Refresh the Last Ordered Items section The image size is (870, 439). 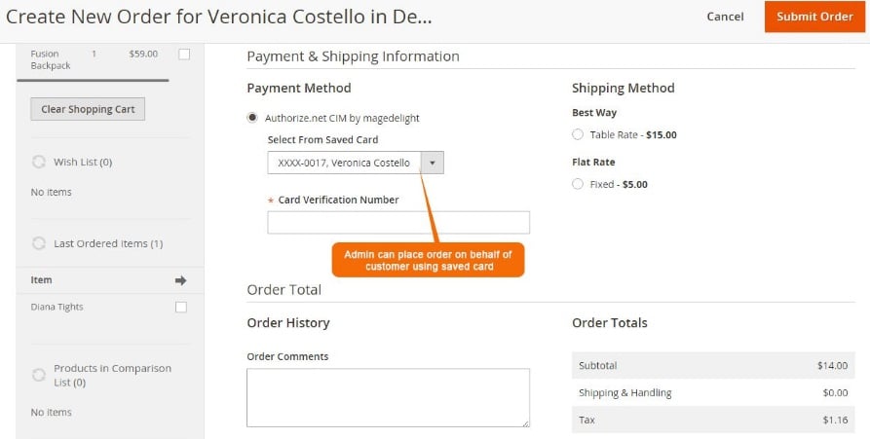(39, 243)
